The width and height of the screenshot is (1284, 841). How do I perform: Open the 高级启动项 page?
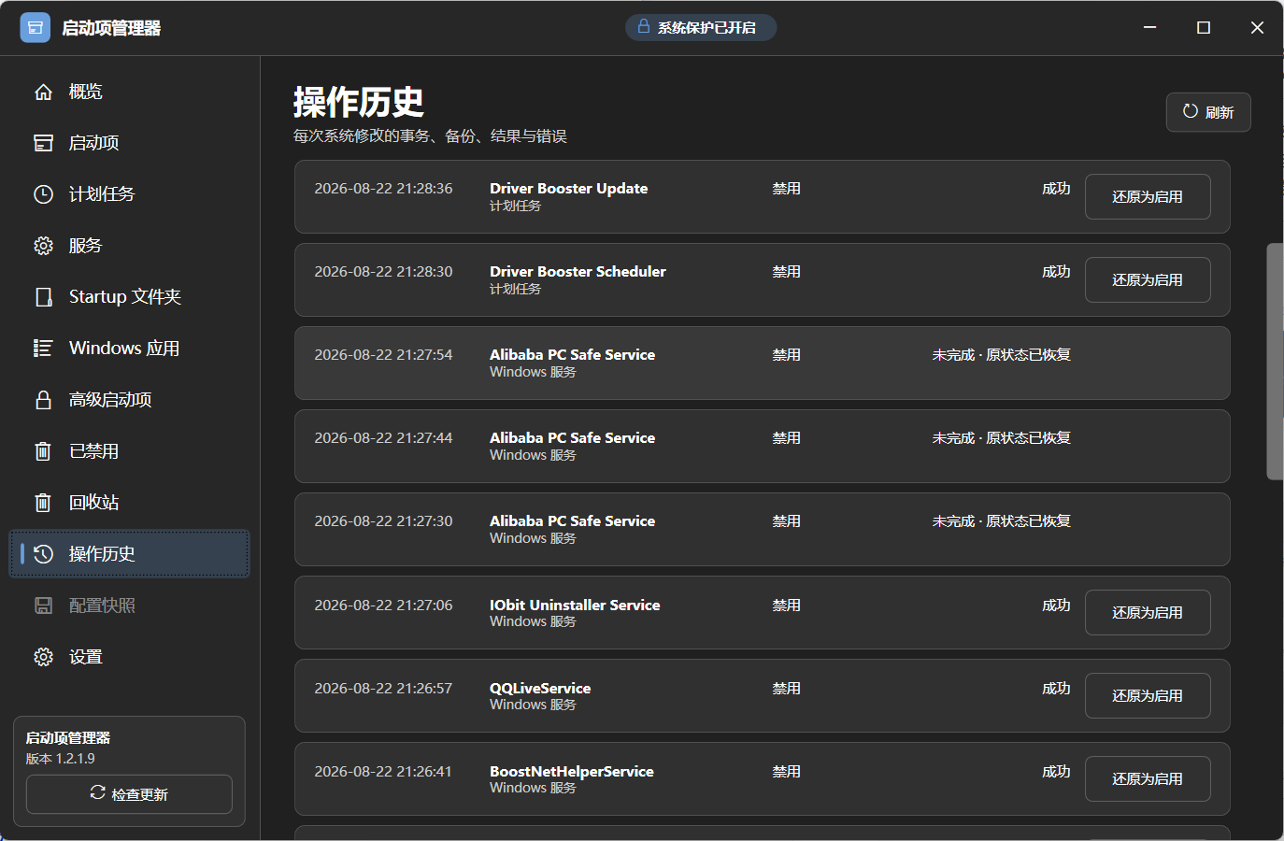[x=130, y=400]
